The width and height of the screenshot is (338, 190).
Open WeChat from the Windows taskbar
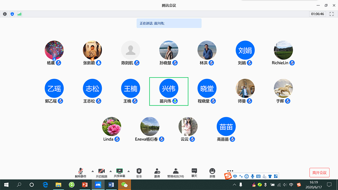125,185
